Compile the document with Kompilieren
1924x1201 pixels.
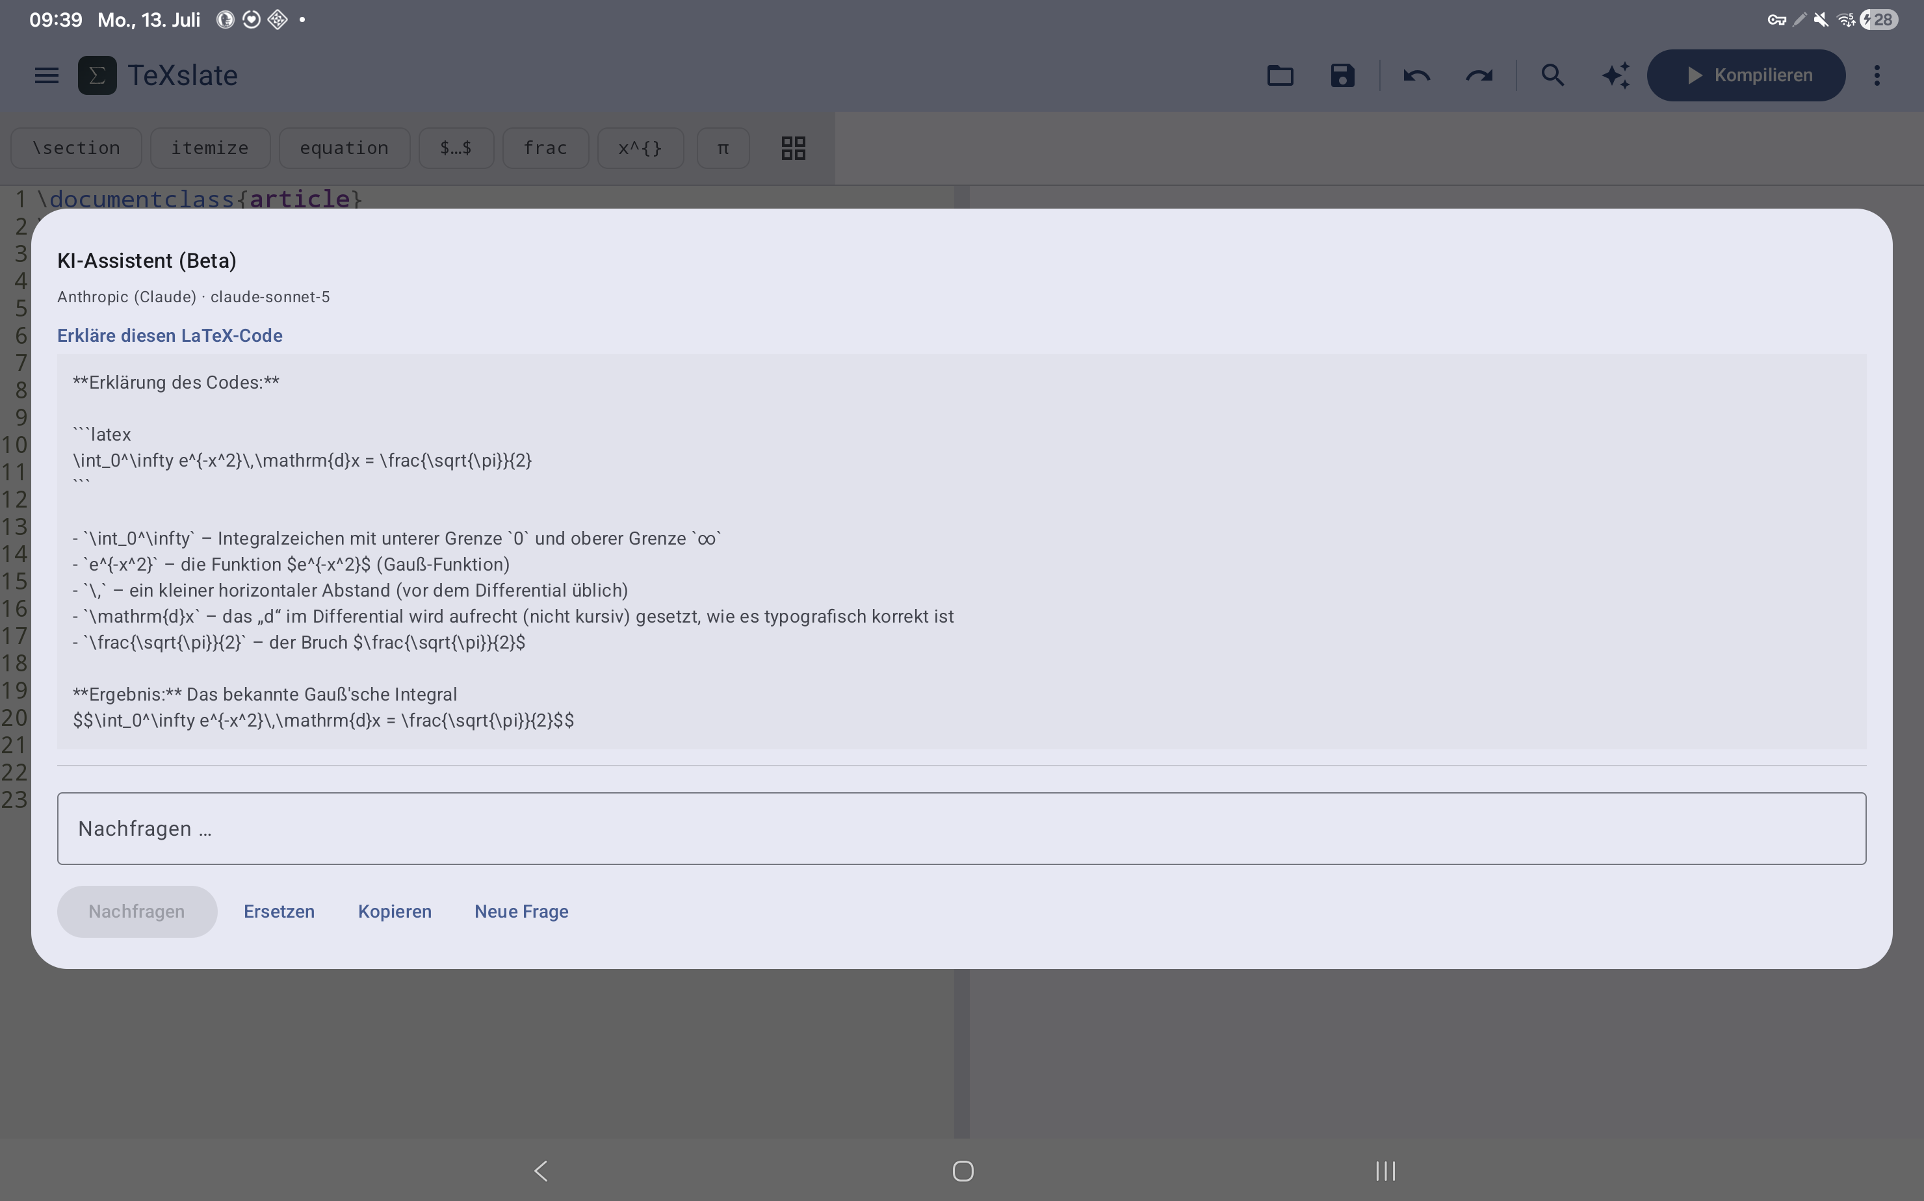[x=1746, y=75]
